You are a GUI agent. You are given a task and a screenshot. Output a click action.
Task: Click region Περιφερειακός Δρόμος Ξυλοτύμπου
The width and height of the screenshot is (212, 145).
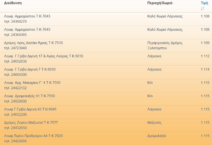[165, 46]
